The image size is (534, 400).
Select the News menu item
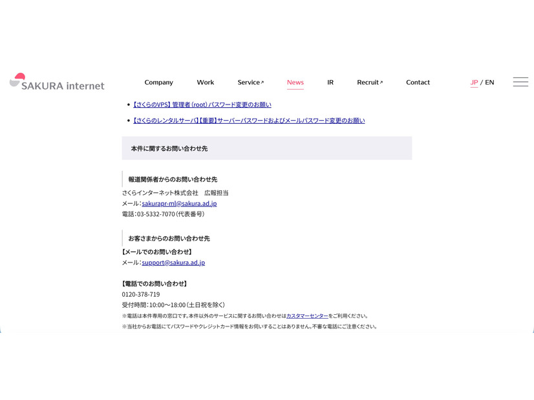(295, 82)
